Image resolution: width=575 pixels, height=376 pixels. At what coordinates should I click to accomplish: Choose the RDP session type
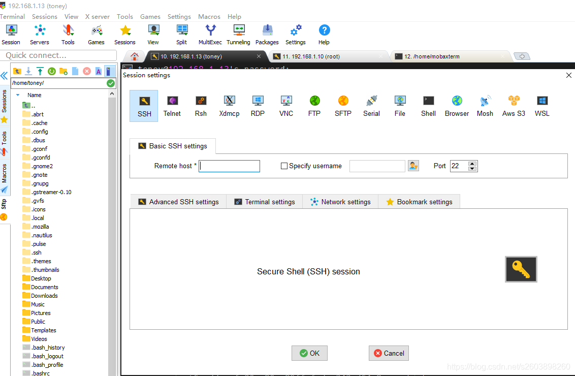(258, 106)
